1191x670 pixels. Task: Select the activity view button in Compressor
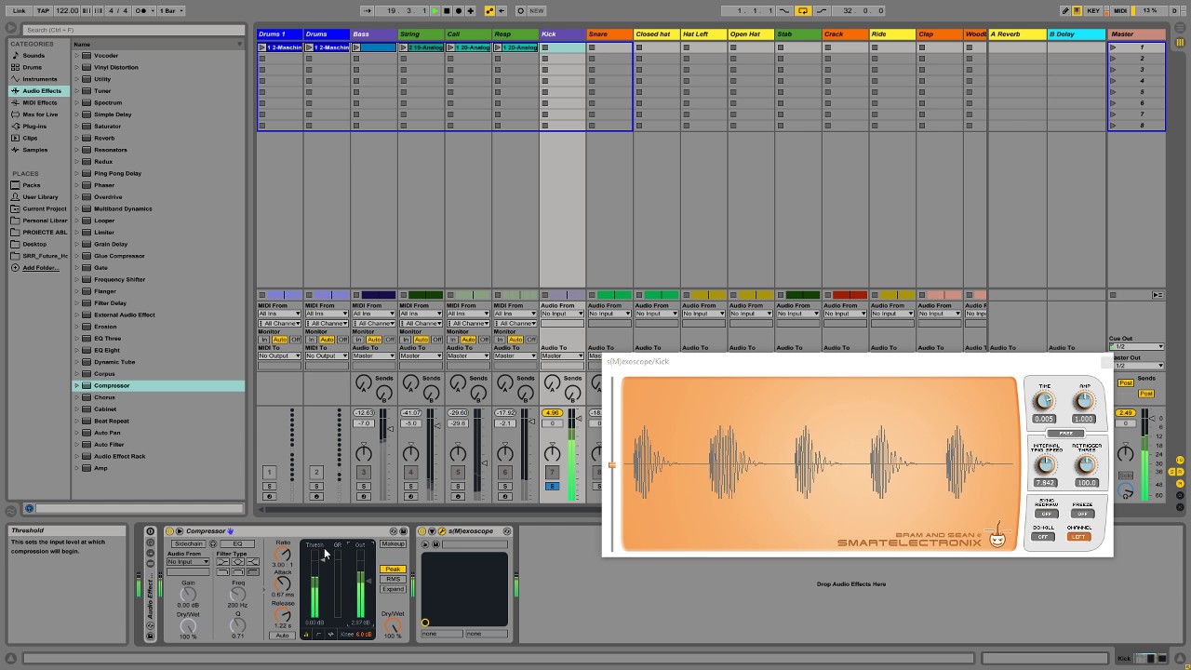tap(330, 634)
